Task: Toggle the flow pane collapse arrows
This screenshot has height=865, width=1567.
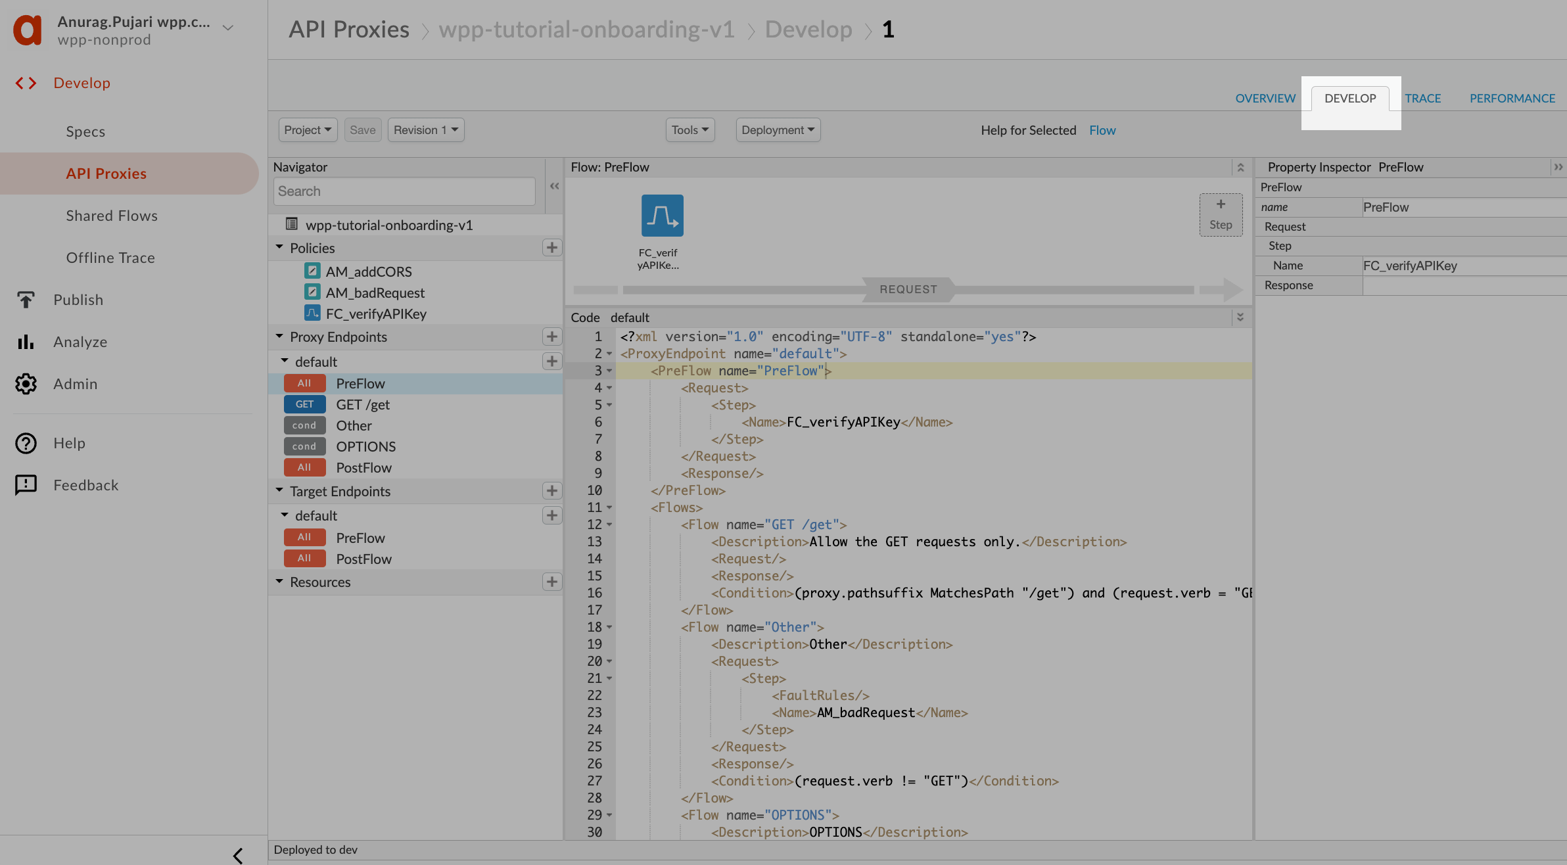Action: 1240,168
